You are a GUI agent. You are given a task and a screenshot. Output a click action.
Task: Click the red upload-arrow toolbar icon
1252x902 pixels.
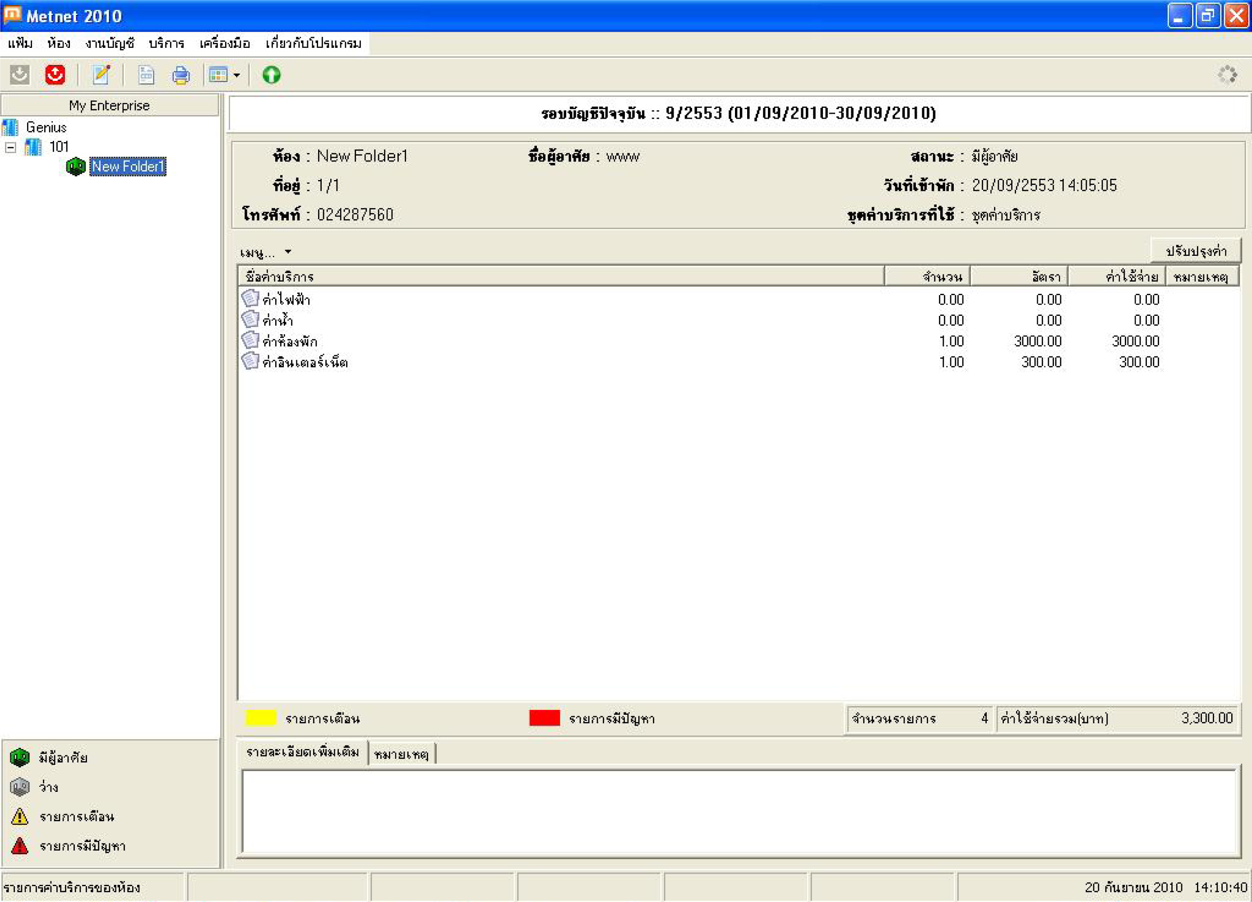tap(55, 74)
